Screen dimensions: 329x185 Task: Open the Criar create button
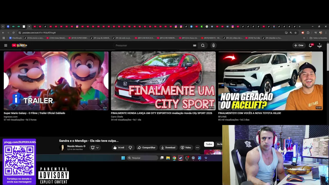(x=299, y=45)
